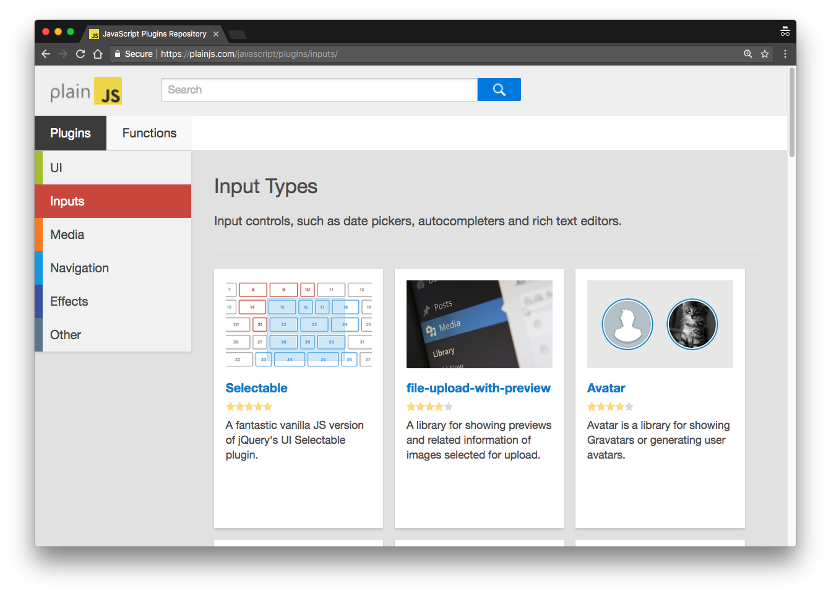Reload the page with refresh icon

(x=80, y=54)
